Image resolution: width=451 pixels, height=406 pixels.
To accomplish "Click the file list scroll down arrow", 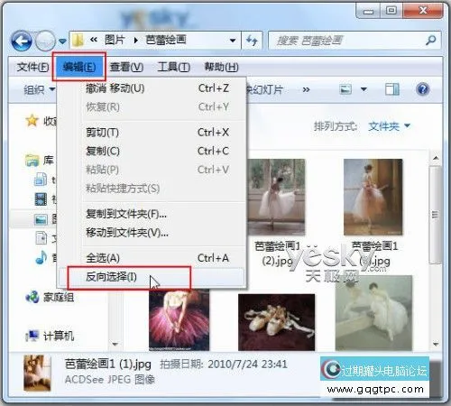I will [436, 344].
